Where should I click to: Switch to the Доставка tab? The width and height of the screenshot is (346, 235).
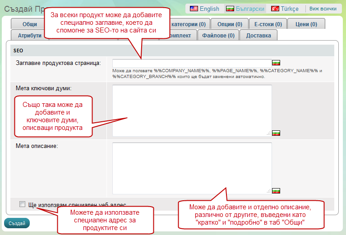pos(258,35)
